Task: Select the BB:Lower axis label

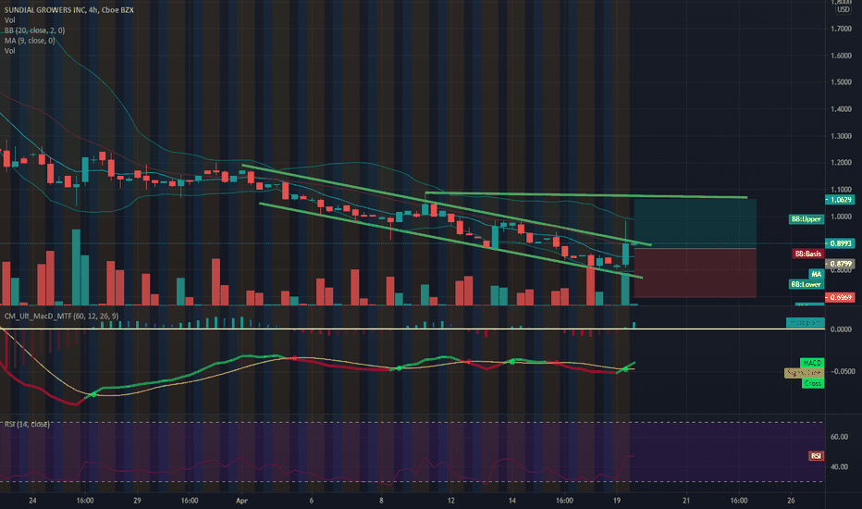Action: pos(806,284)
